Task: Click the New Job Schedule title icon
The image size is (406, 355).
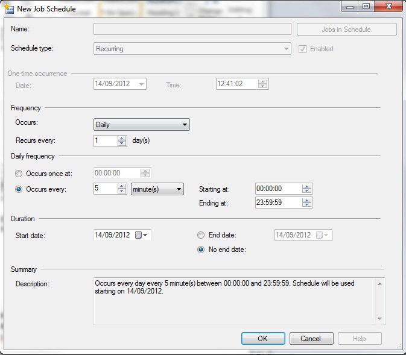Action: (8, 8)
